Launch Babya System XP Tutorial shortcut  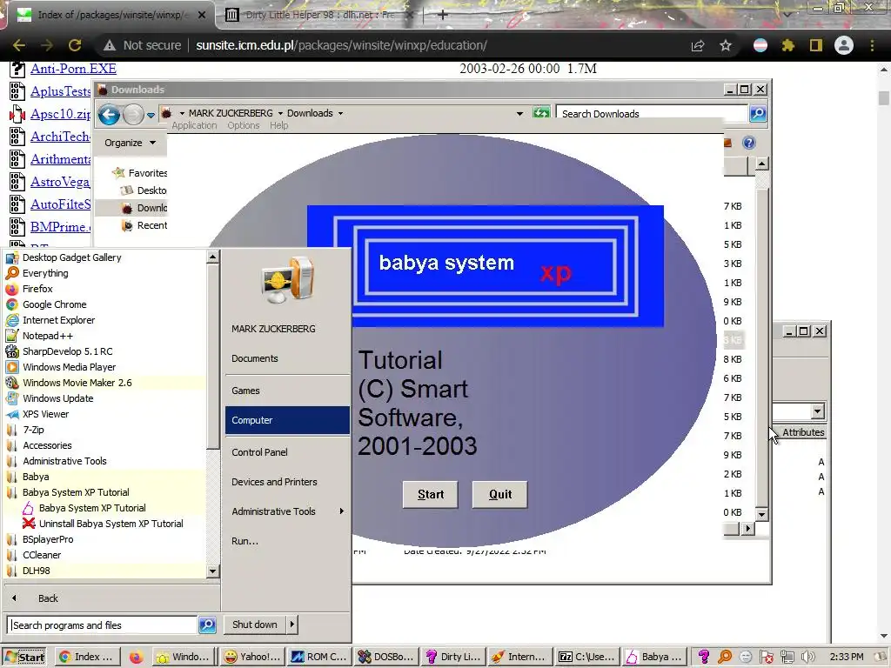pyautogui.click(x=92, y=508)
